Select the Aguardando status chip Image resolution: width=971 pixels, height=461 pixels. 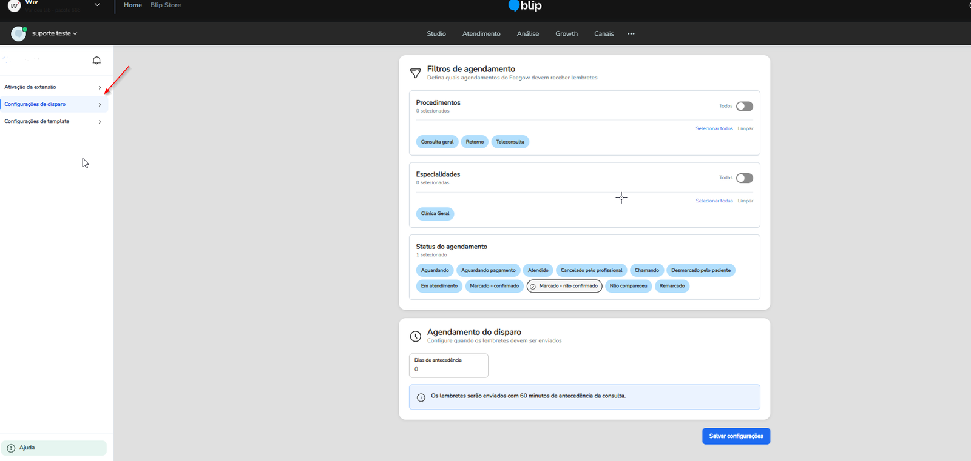click(x=435, y=271)
